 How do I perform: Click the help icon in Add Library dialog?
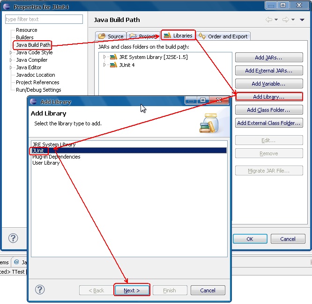[x=40, y=290]
